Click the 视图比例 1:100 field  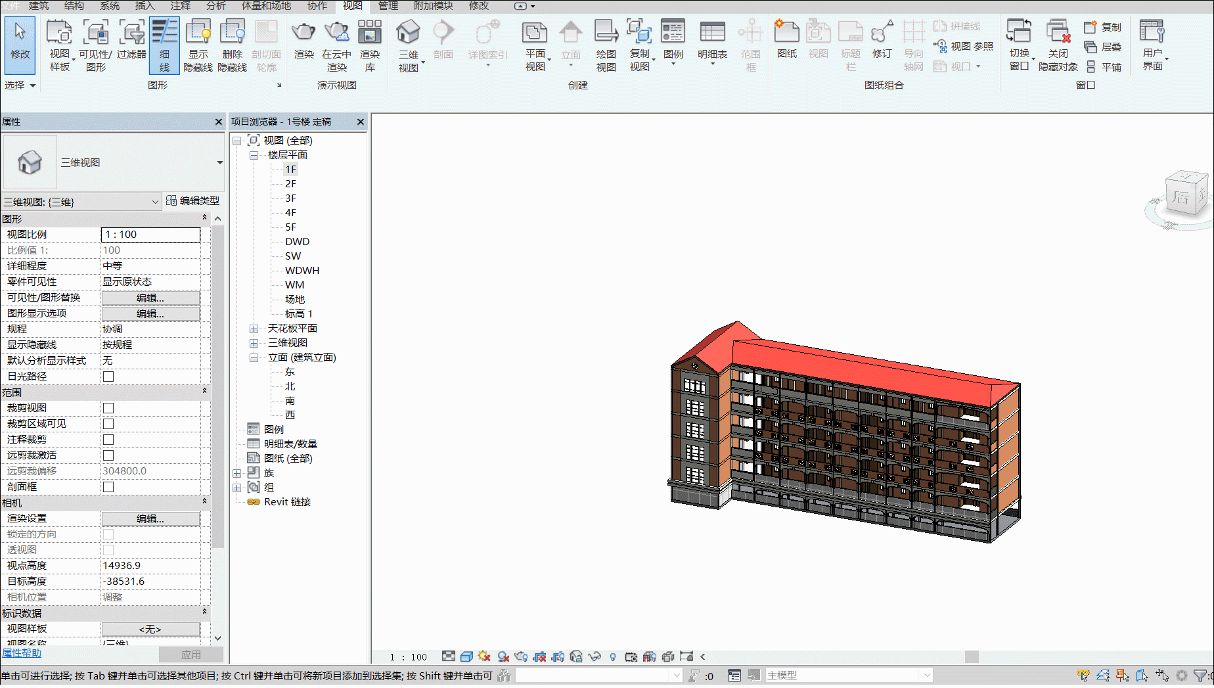(x=150, y=235)
